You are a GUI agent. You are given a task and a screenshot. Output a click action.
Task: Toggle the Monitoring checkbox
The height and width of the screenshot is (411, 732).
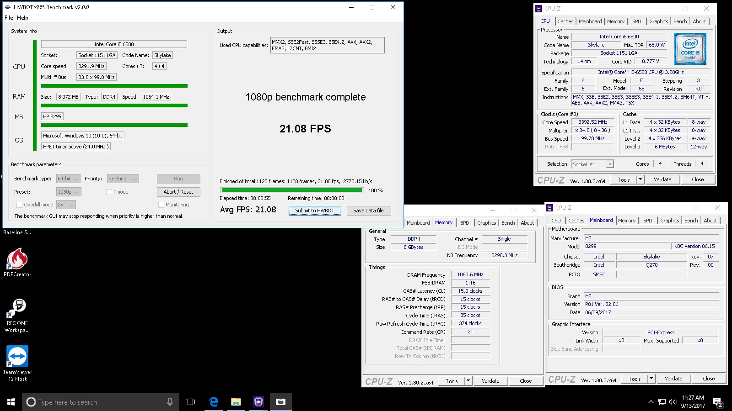(x=161, y=205)
